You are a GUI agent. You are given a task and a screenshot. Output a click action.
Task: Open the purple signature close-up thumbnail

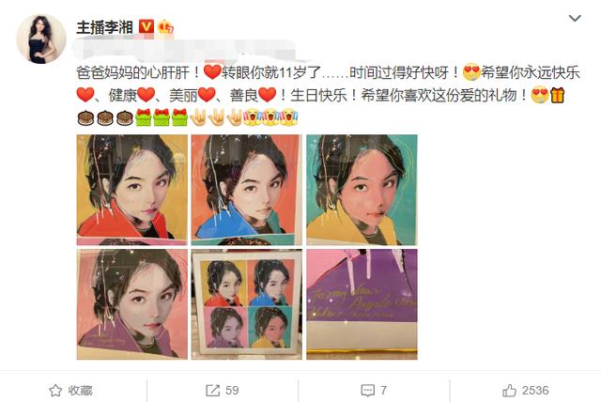[362, 304]
